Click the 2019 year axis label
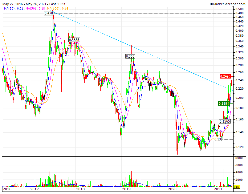The height and width of the screenshot is (194, 248). point(126,189)
